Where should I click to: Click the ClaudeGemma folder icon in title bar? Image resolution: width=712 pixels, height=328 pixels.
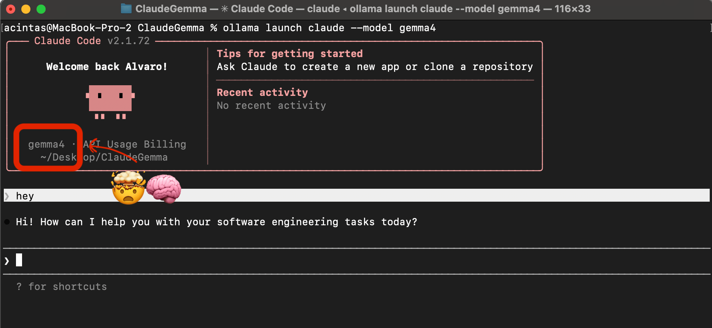126,8
